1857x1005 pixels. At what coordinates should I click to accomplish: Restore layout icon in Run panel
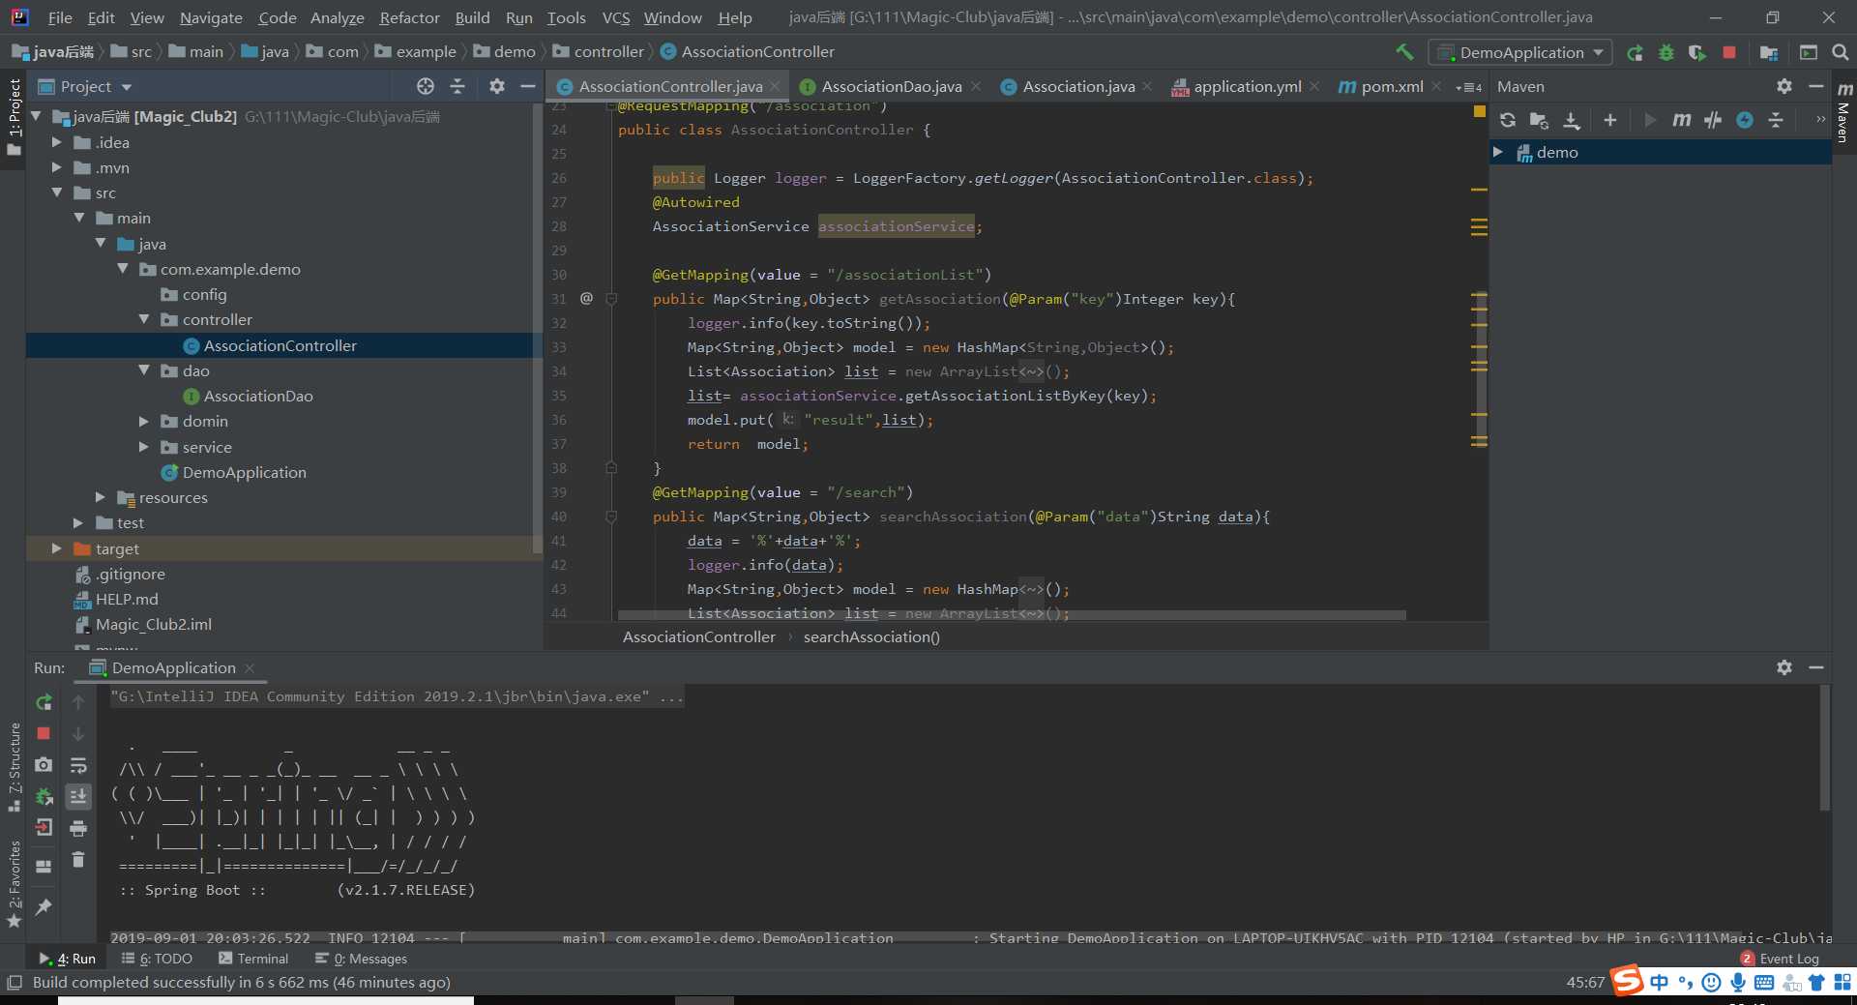(x=44, y=867)
